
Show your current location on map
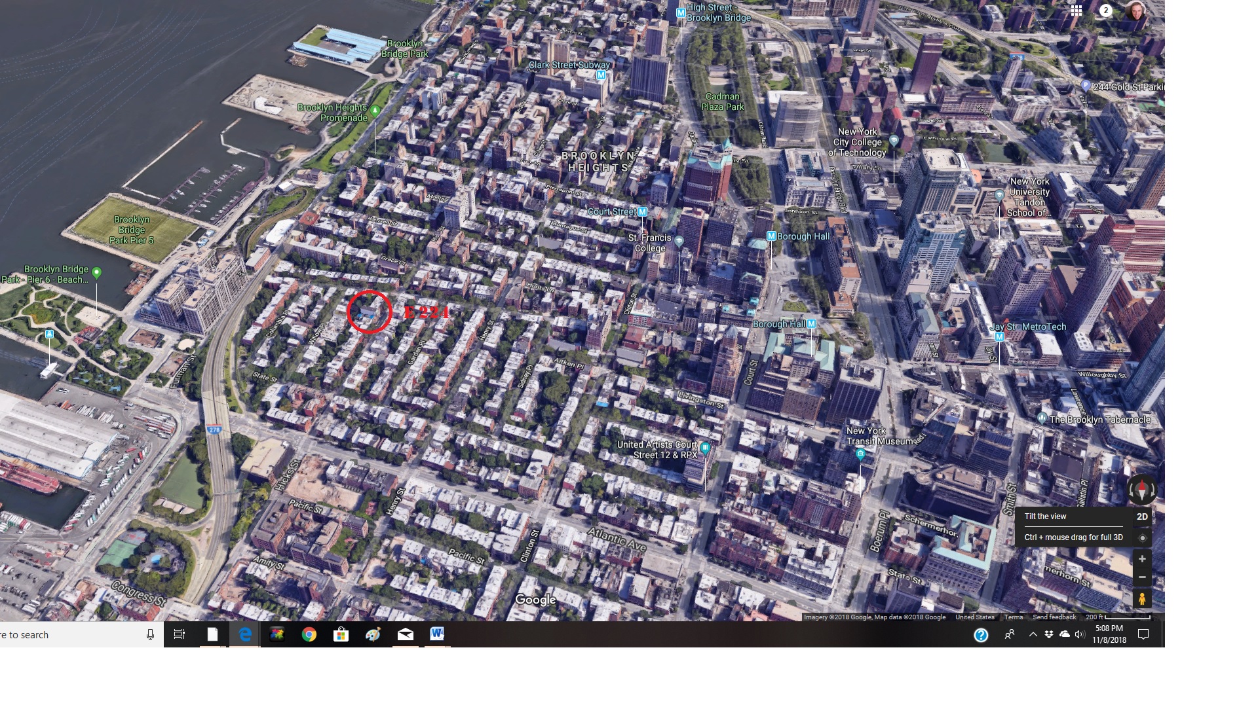[x=1143, y=537]
